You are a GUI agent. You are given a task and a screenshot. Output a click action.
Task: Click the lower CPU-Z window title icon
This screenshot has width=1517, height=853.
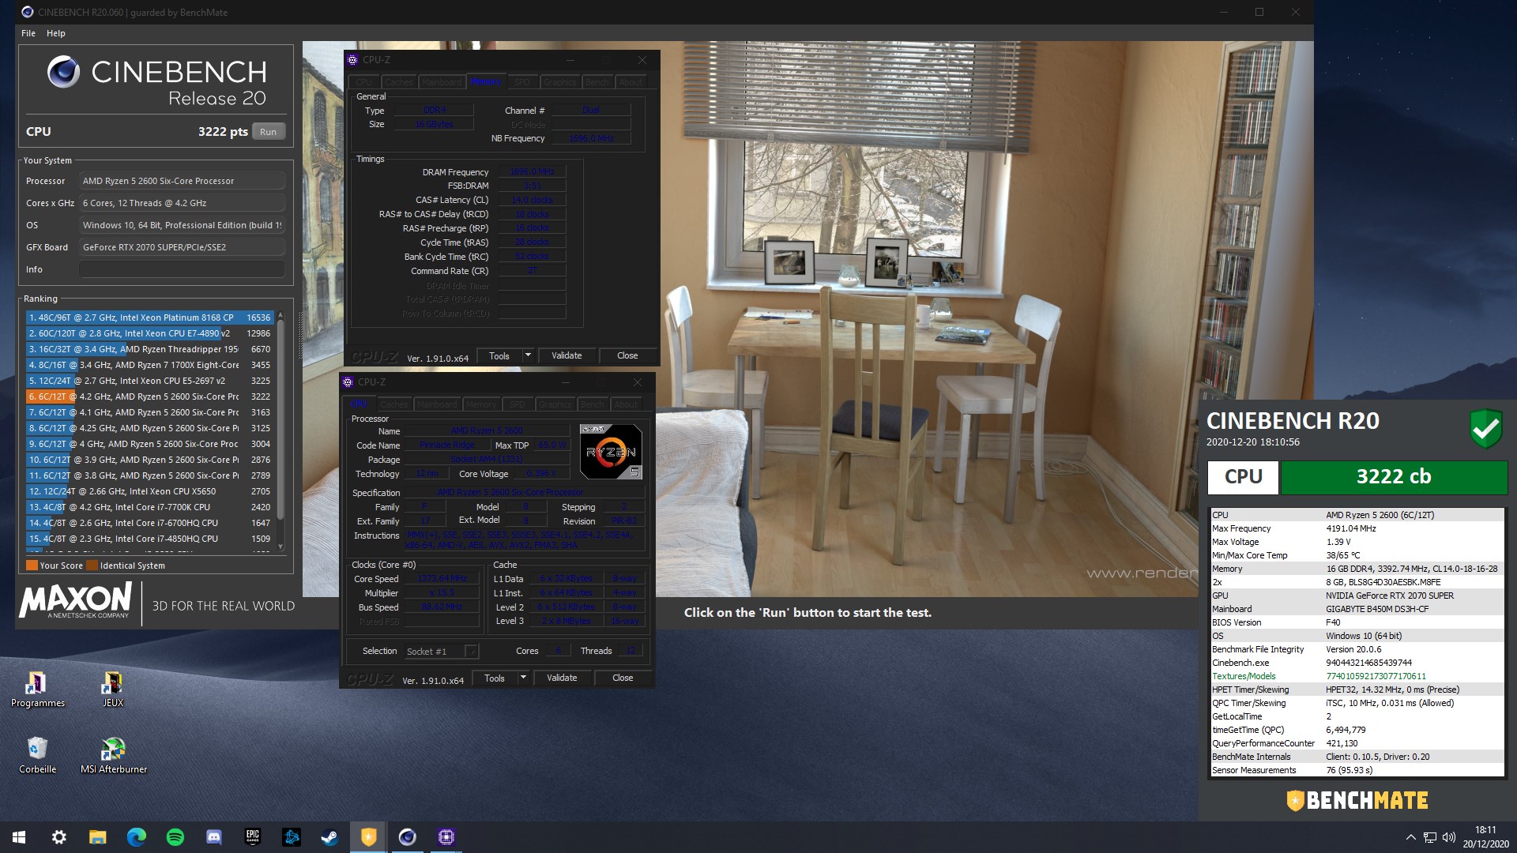tap(348, 382)
